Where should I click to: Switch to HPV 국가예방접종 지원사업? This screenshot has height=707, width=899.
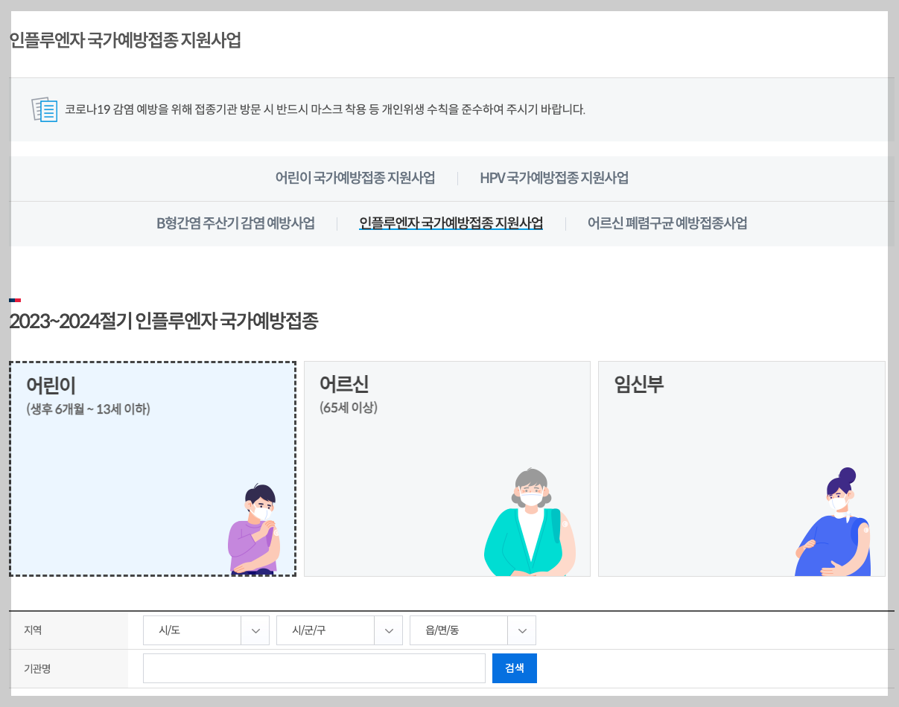[553, 178]
